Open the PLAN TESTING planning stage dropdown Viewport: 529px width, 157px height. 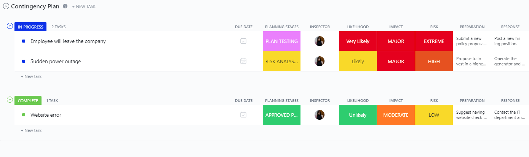(281, 41)
